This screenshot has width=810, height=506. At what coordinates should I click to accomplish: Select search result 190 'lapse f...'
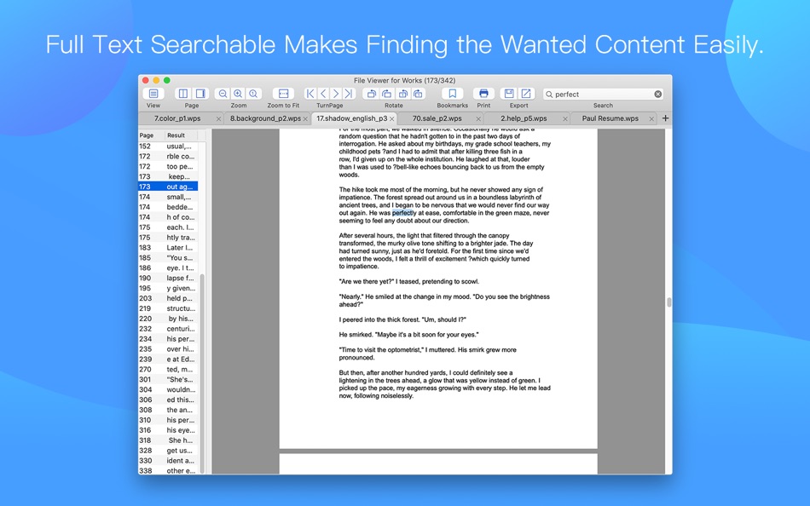(168, 278)
